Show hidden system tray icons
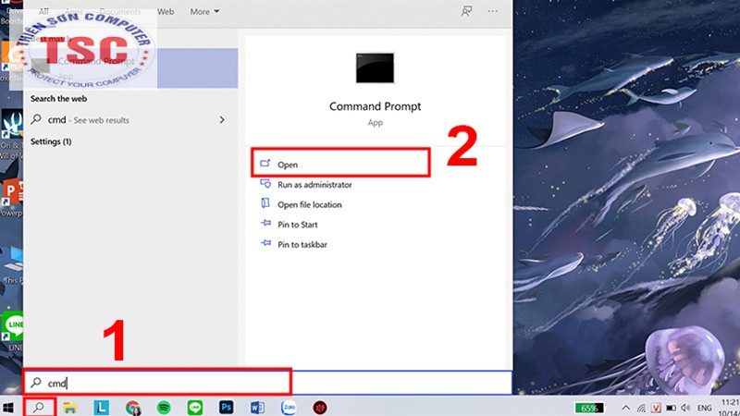740x416 pixels. [626, 408]
